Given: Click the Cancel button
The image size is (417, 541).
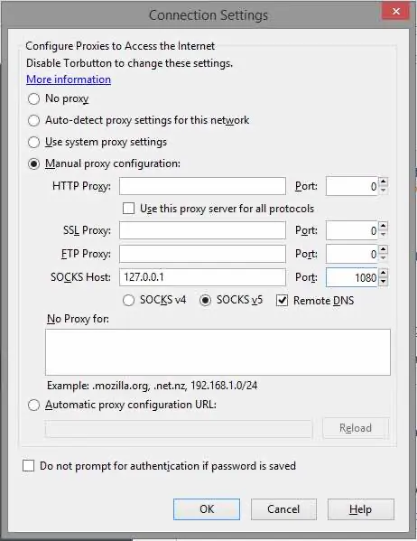Looking at the screenshot, I should [283, 508].
